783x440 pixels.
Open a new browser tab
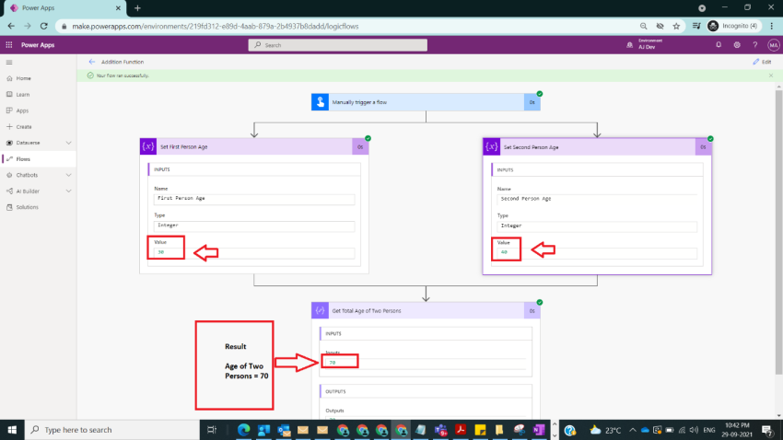coord(137,8)
